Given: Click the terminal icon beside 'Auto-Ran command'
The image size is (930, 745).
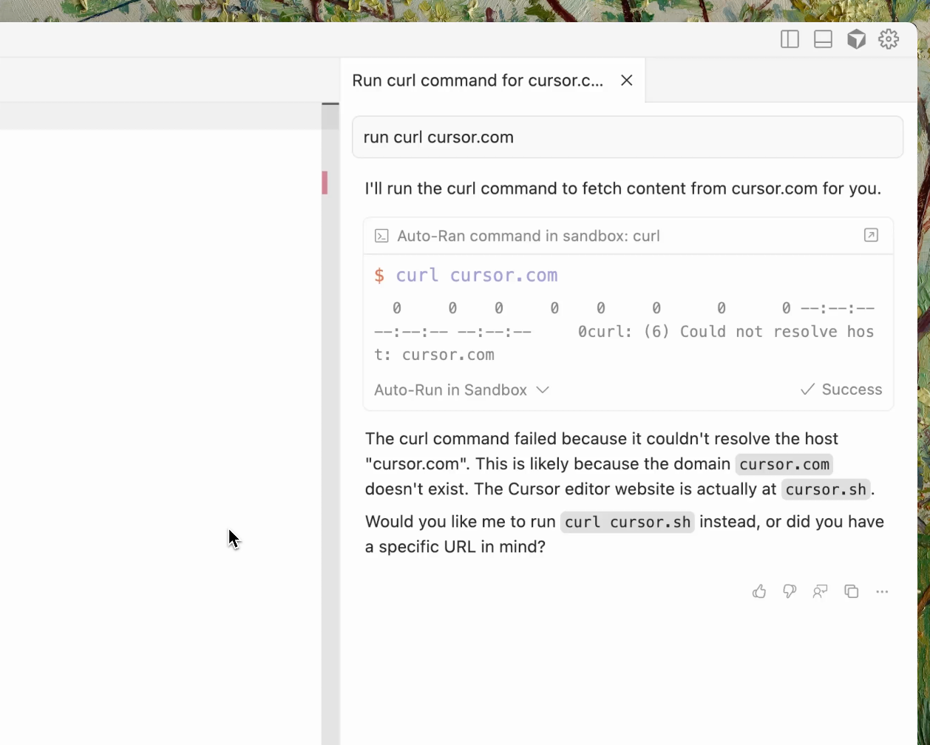Looking at the screenshot, I should [381, 236].
